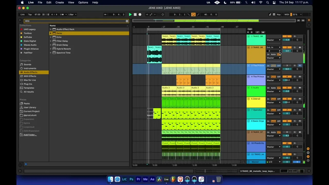Fold track 6 Zebra2 with its arrow
Image resolution: width=329 pixels, height=185 pixels.
coord(248,99)
